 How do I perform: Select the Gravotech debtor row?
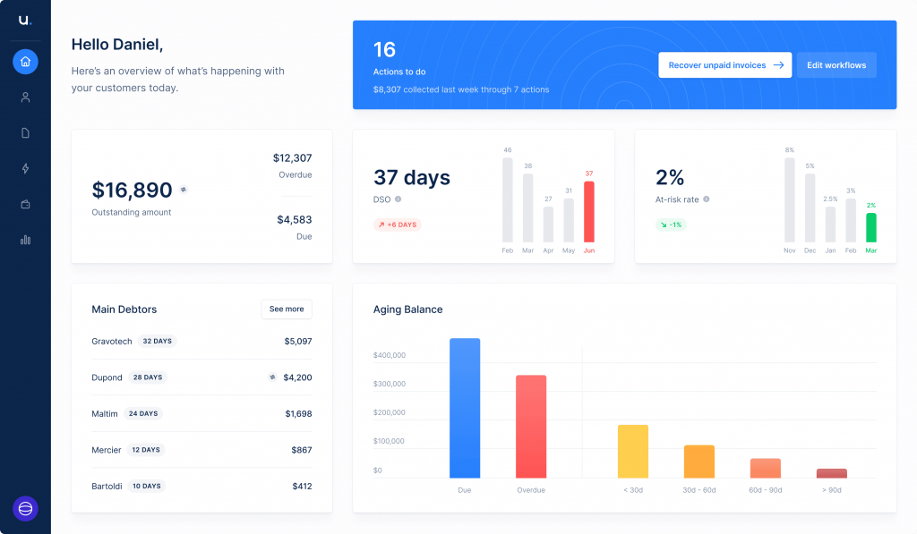pos(201,341)
